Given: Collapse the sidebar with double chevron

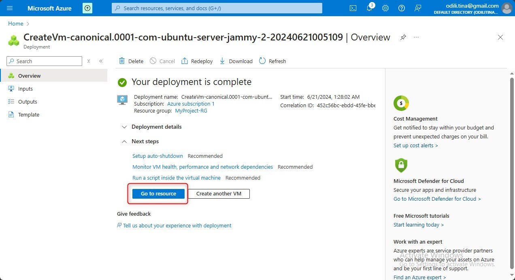Looking at the screenshot, I should click(x=101, y=61).
